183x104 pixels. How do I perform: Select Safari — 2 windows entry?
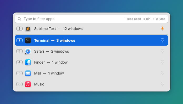pos(91,51)
